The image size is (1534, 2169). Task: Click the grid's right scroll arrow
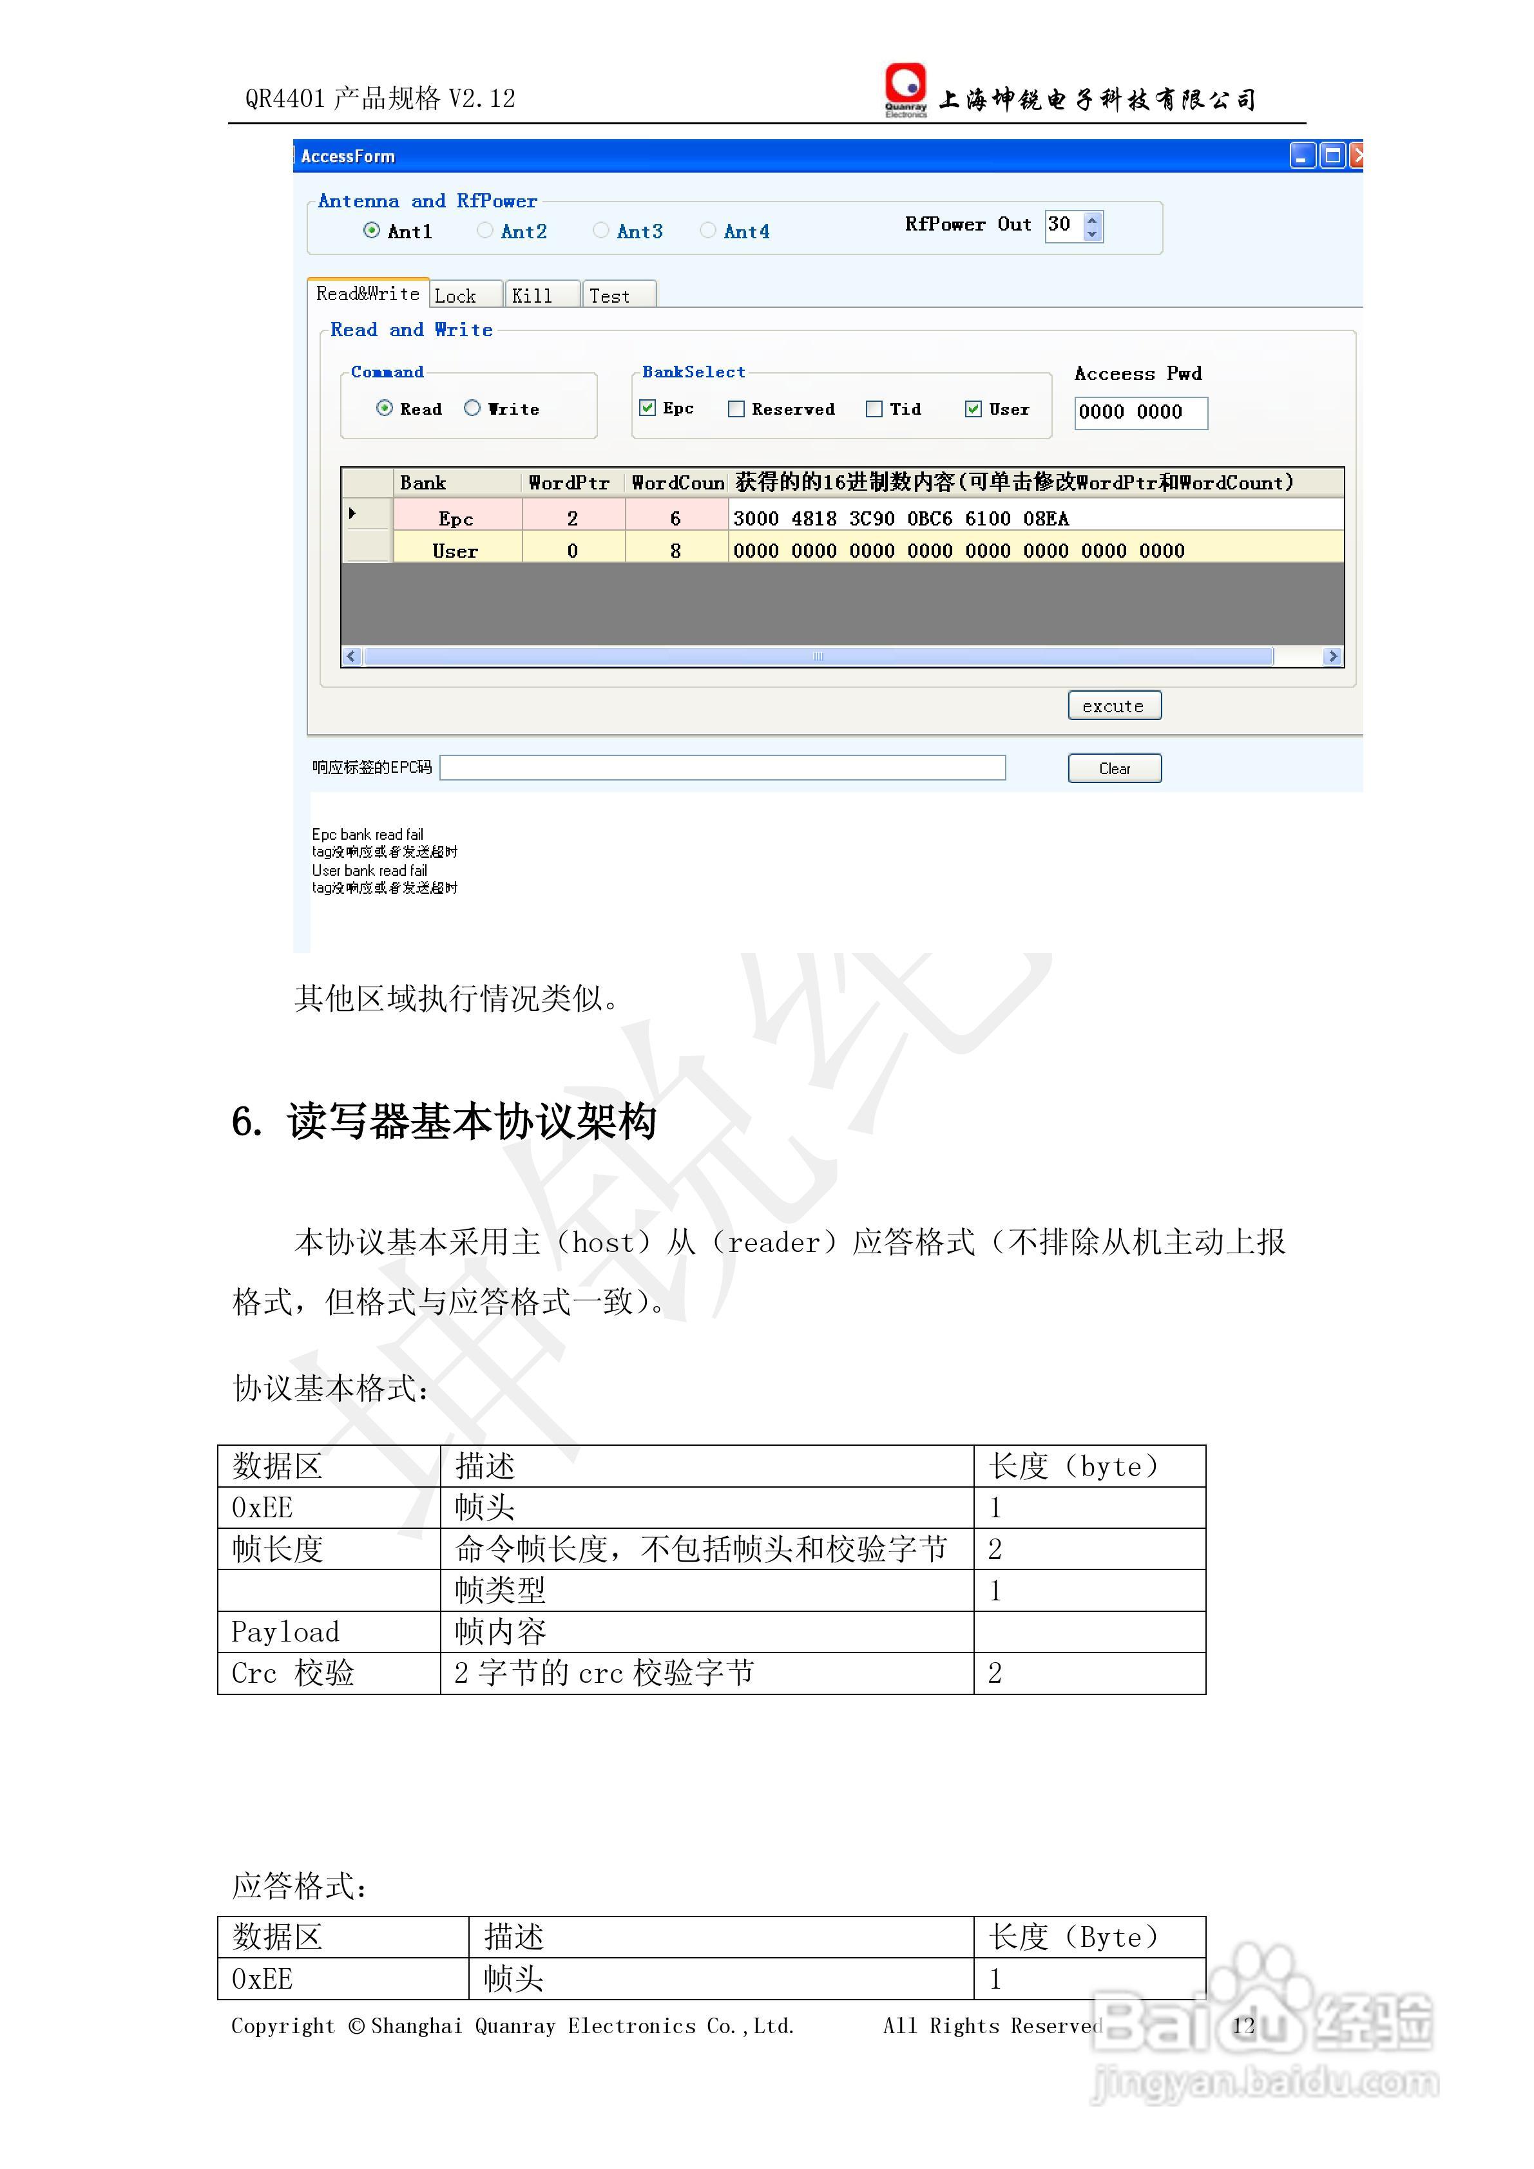[1333, 656]
